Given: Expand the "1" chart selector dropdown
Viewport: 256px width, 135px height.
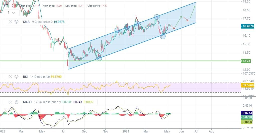Looking at the screenshot, I should [x=11, y=13].
